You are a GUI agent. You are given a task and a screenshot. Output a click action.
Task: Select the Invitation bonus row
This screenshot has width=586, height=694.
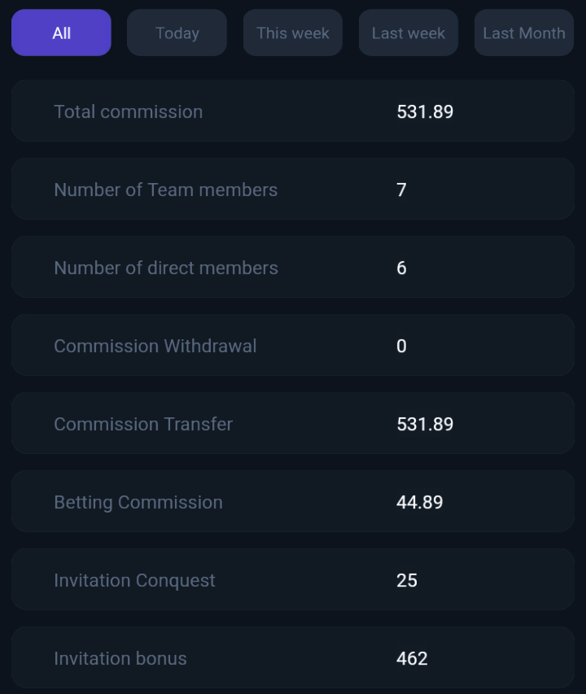(x=293, y=657)
